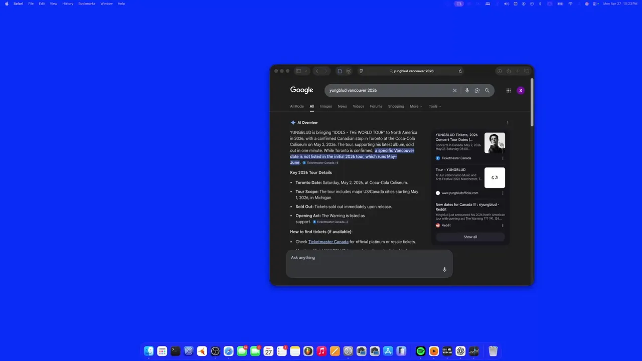Submit search with the magnifier icon
642x361 pixels.
487,91
